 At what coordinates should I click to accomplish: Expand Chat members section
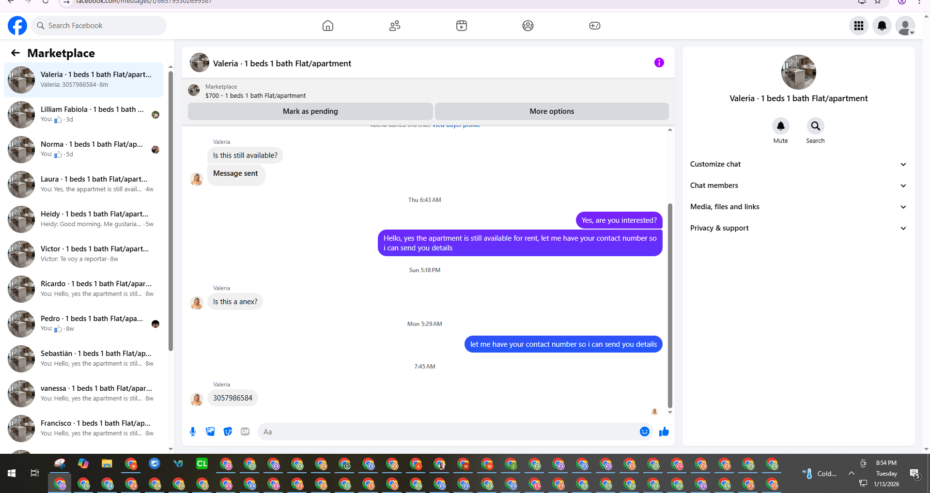tap(799, 185)
